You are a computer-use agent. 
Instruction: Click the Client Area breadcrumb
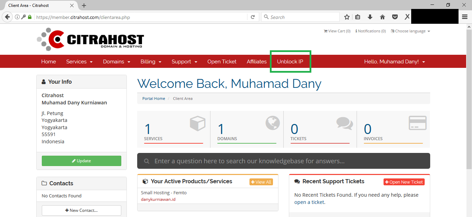click(183, 99)
